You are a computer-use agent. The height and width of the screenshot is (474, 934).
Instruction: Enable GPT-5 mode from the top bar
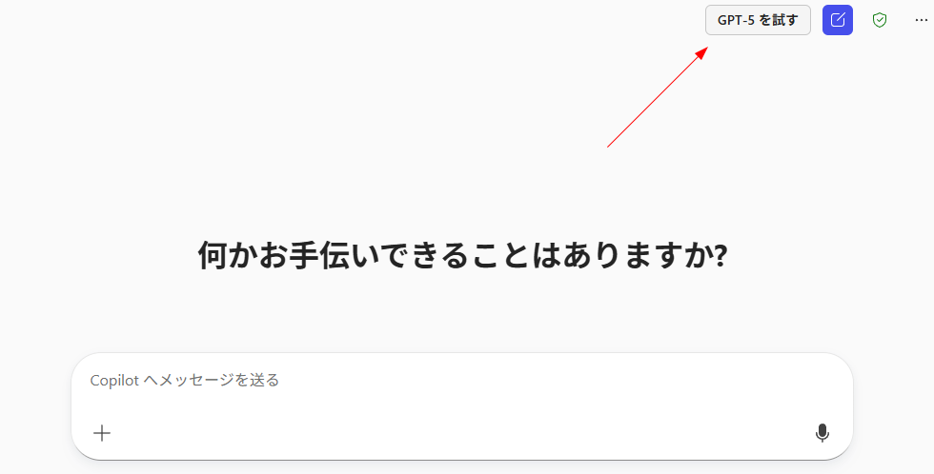[x=758, y=20]
